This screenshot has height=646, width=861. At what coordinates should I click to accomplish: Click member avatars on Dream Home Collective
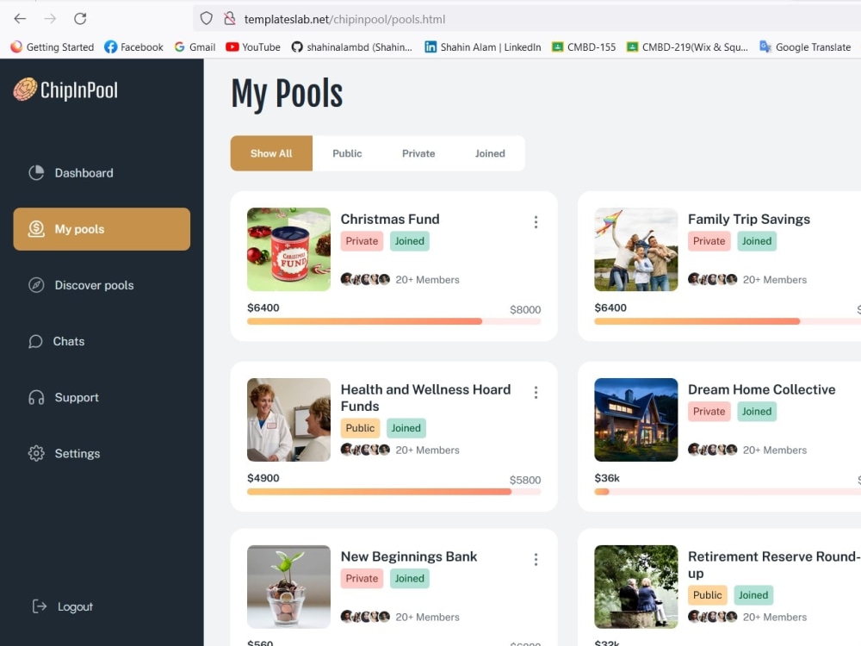pyautogui.click(x=712, y=450)
